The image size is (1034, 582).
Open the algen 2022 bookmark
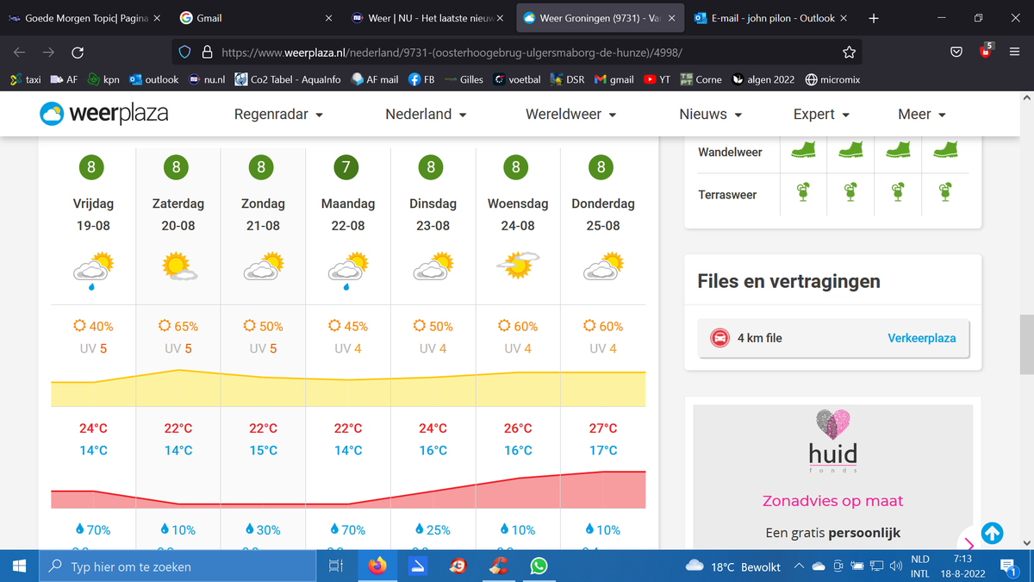tap(763, 79)
